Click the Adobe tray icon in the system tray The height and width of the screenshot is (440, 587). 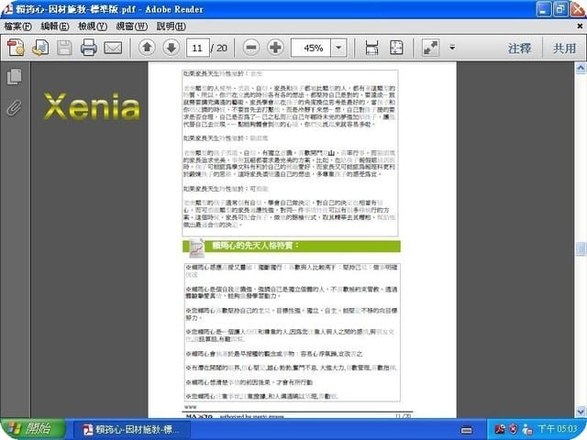pos(499,429)
